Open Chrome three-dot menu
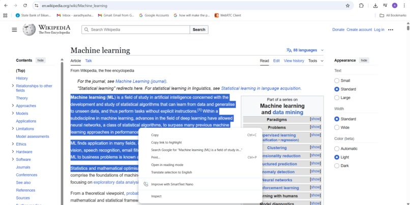 click(x=404, y=6)
